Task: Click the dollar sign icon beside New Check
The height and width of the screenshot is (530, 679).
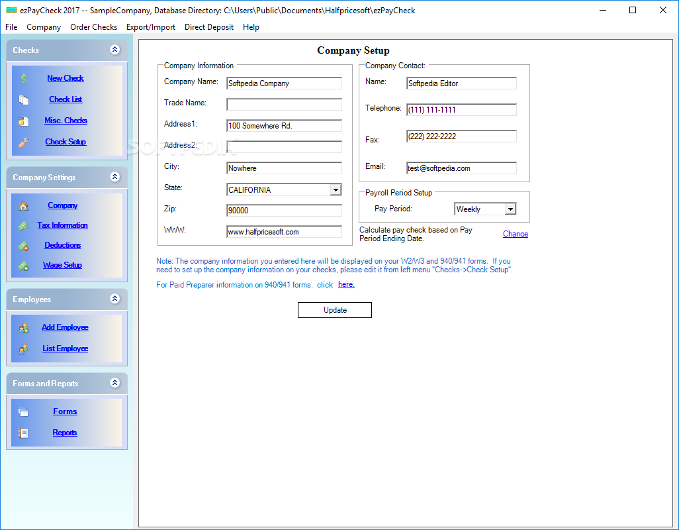Action: [x=24, y=78]
